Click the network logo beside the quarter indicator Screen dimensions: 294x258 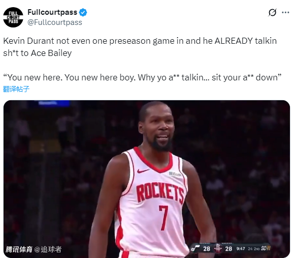coord(266,248)
